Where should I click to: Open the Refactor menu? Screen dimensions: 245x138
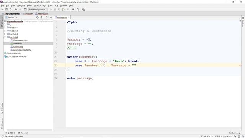tap(37, 5)
